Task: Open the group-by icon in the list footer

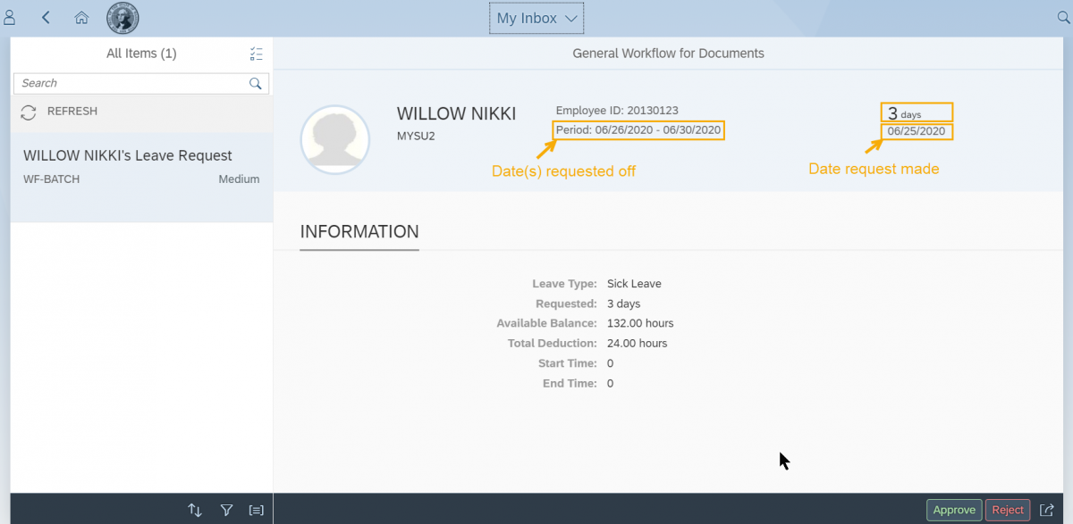Action: pyautogui.click(x=257, y=510)
